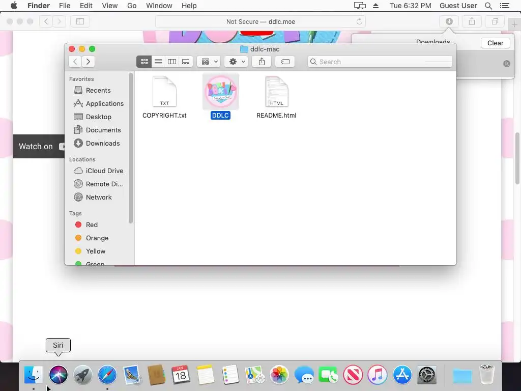The height and width of the screenshot is (391, 521).
Task: Reload the ddlc.moe page in Safari
Action: click(x=359, y=21)
